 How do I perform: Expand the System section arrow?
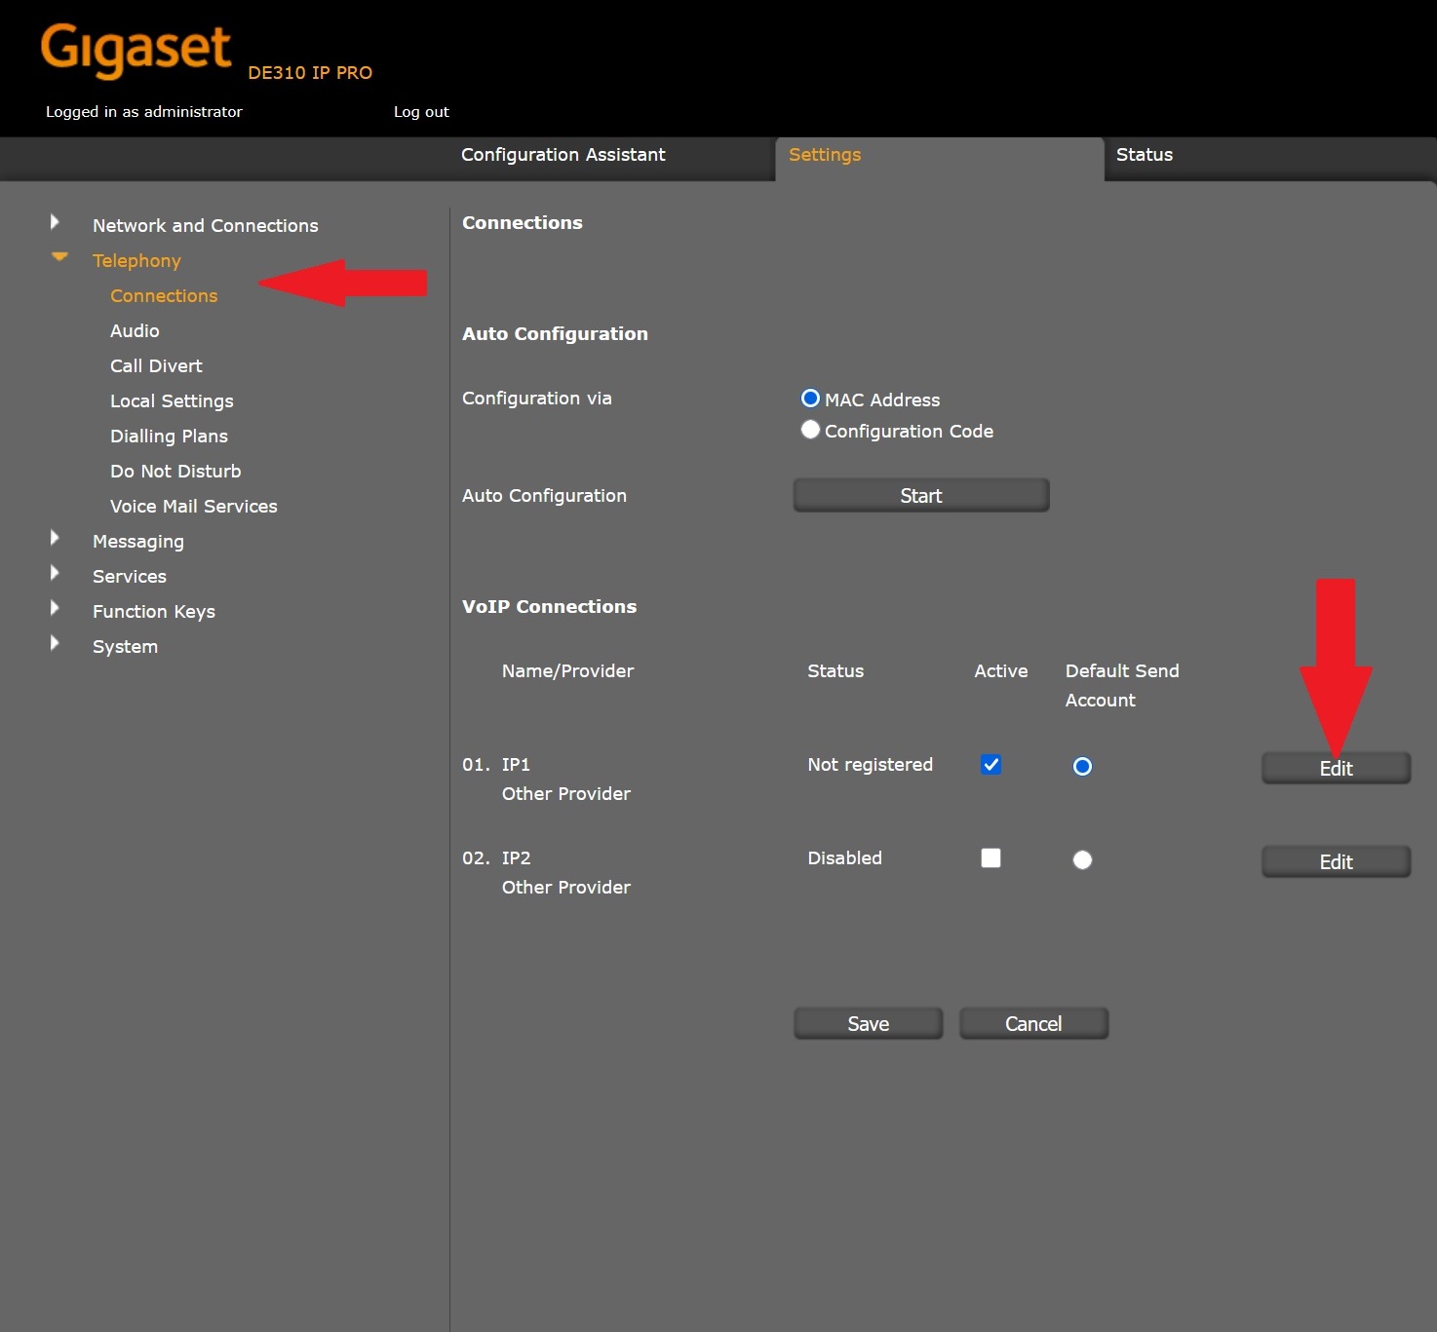tap(56, 644)
